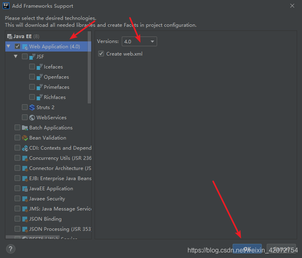Click the CDI Contexts icon

click(x=25, y=148)
